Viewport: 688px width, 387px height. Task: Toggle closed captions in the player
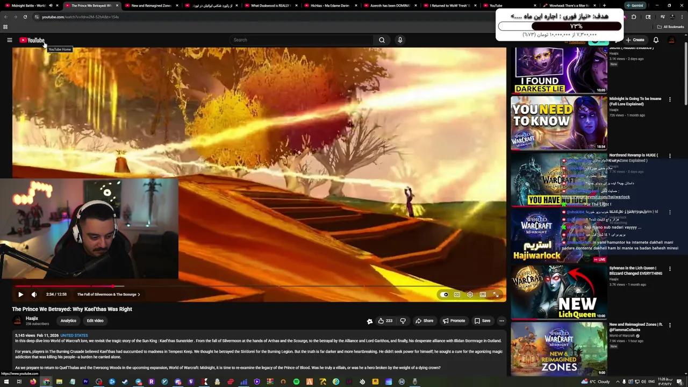[457, 295]
